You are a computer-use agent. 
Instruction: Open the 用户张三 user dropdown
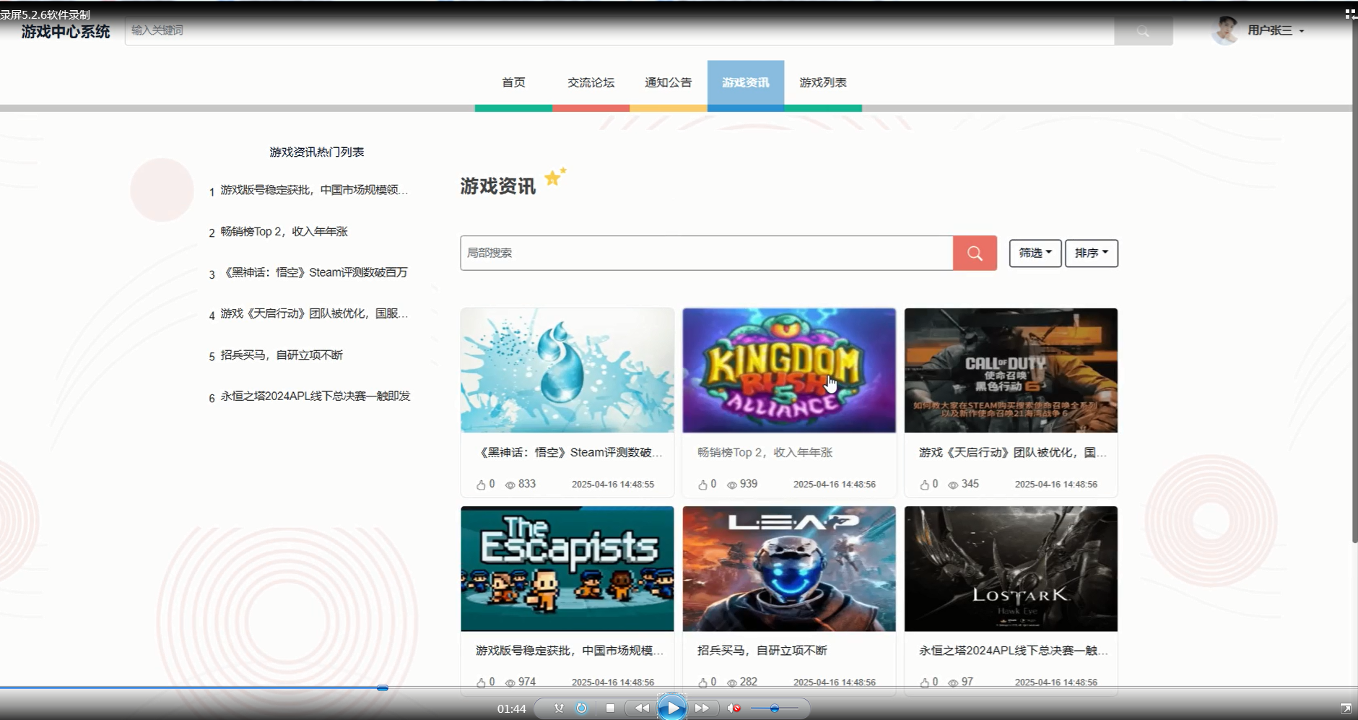click(x=1276, y=30)
